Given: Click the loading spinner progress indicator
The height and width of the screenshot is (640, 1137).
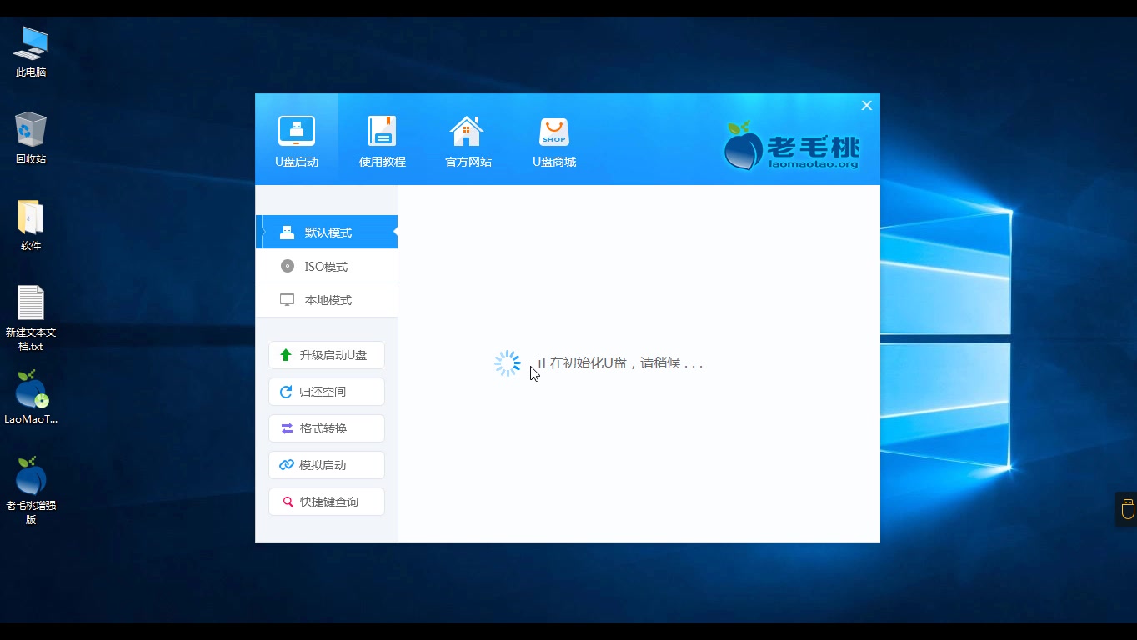Looking at the screenshot, I should 507,362.
